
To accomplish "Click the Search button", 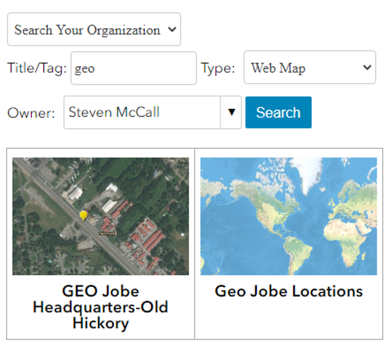I will [278, 112].
